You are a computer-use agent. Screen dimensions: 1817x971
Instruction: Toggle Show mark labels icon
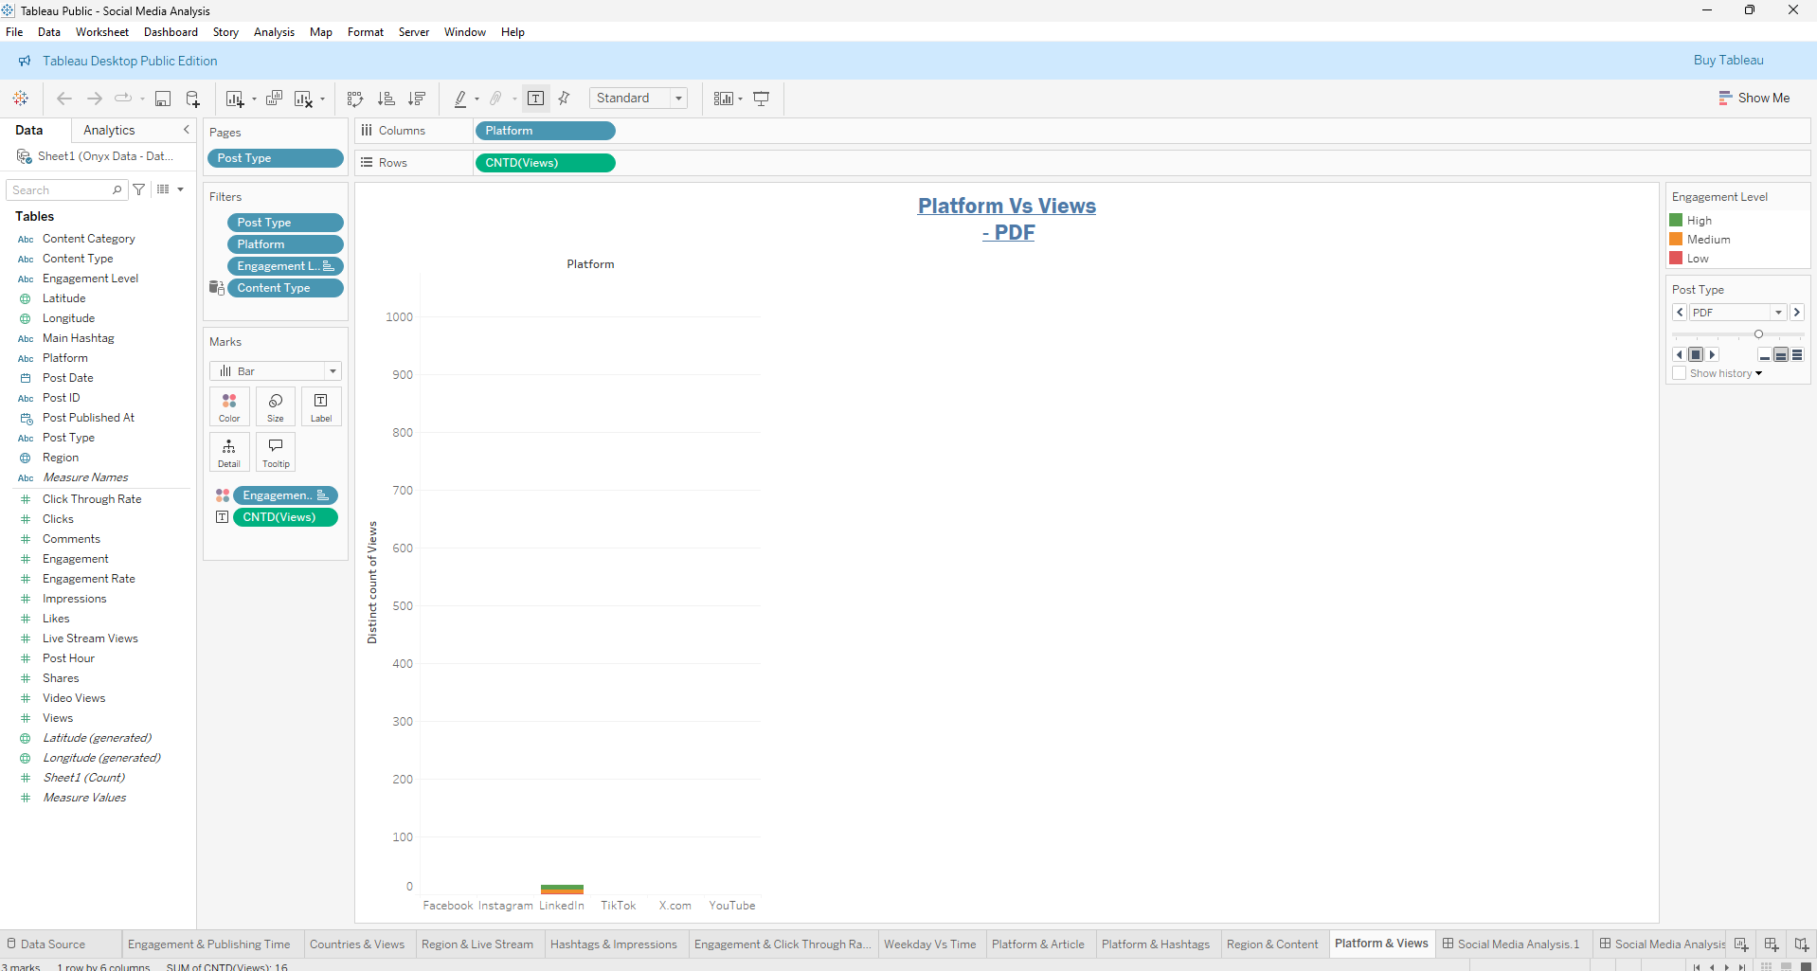point(536,99)
